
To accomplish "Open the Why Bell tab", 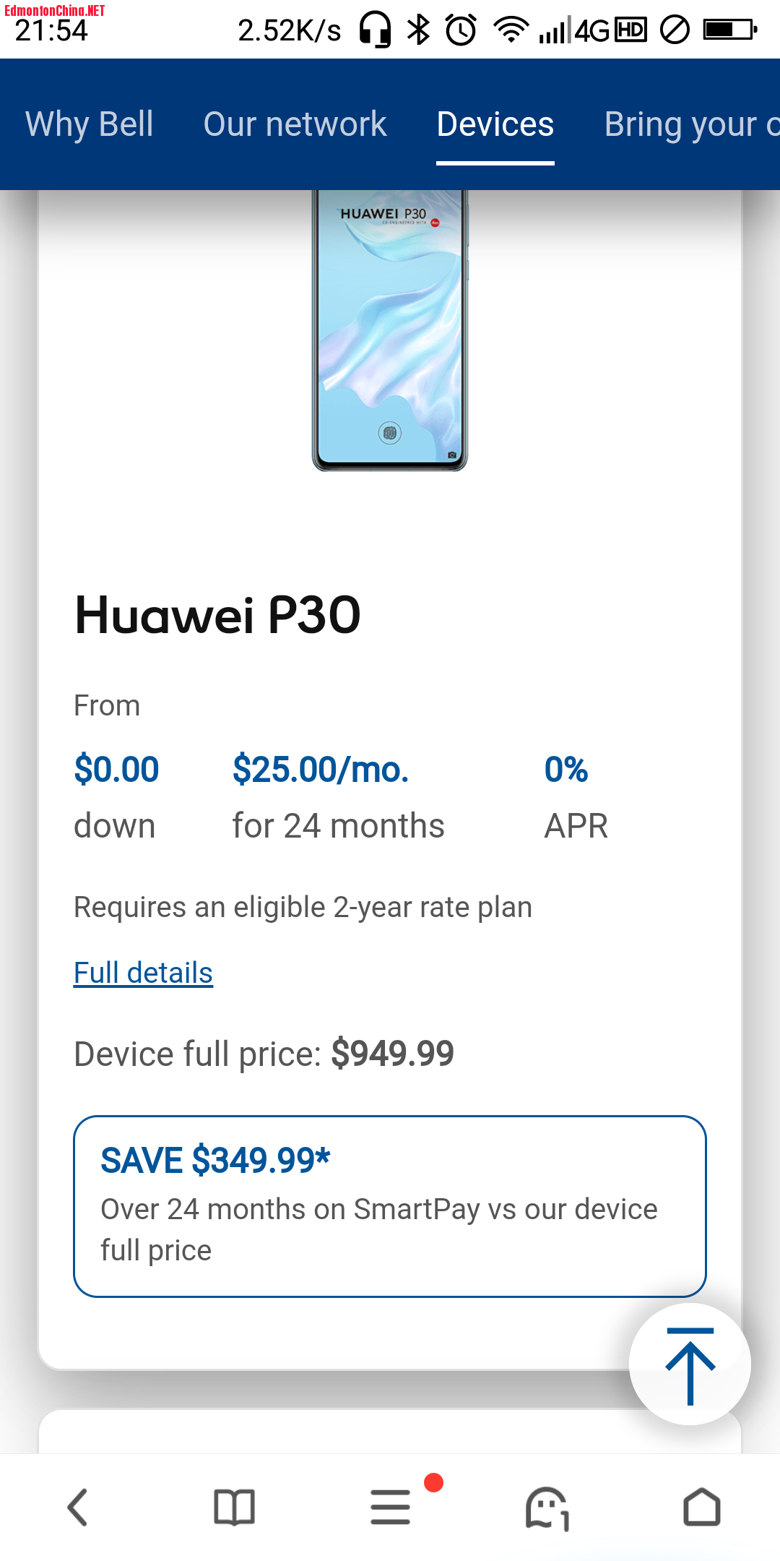I will (90, 124).
